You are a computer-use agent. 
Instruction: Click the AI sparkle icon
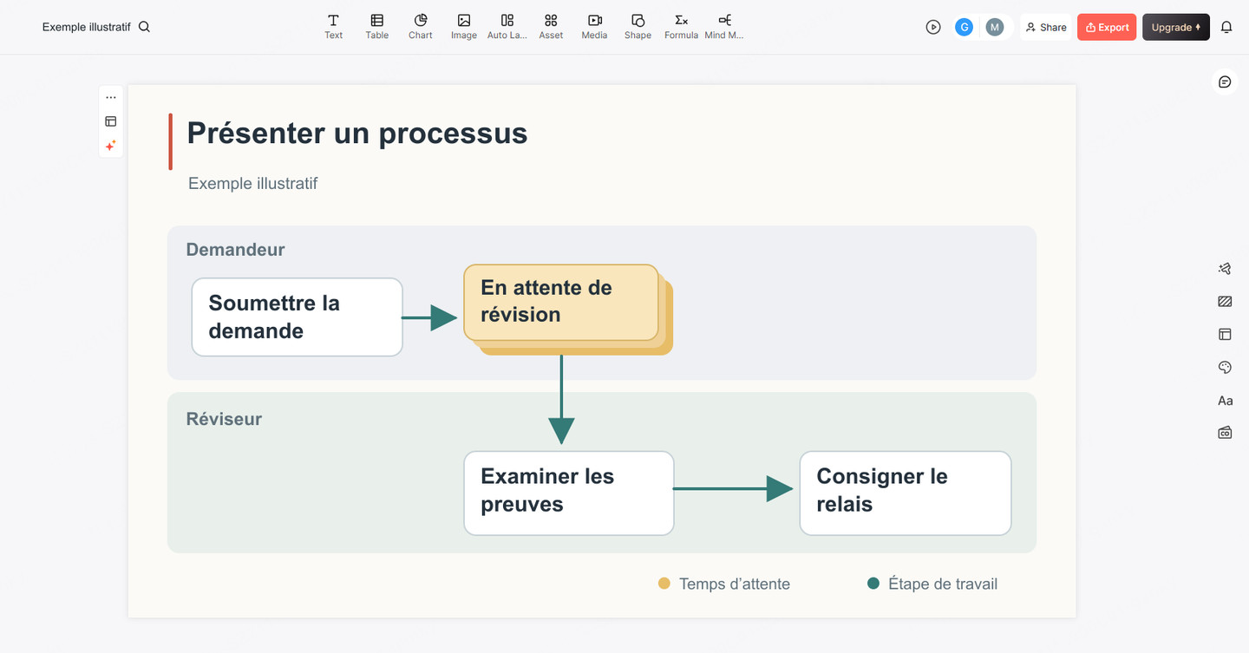111,146
